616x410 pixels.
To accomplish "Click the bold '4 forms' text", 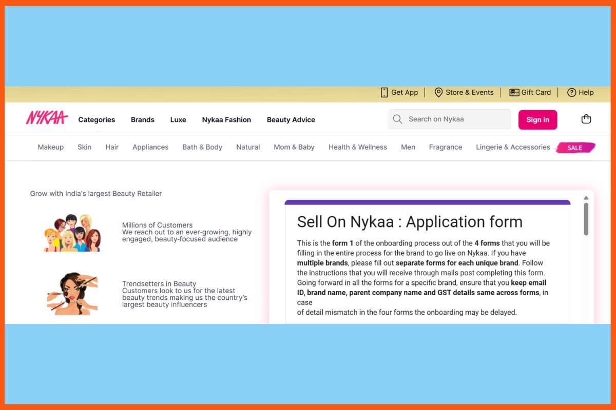I will [487, 243].
